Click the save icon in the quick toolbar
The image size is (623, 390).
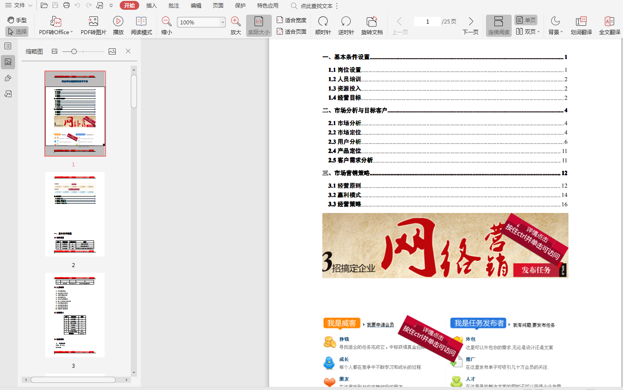pyautogui.click(x=55, y=5)
